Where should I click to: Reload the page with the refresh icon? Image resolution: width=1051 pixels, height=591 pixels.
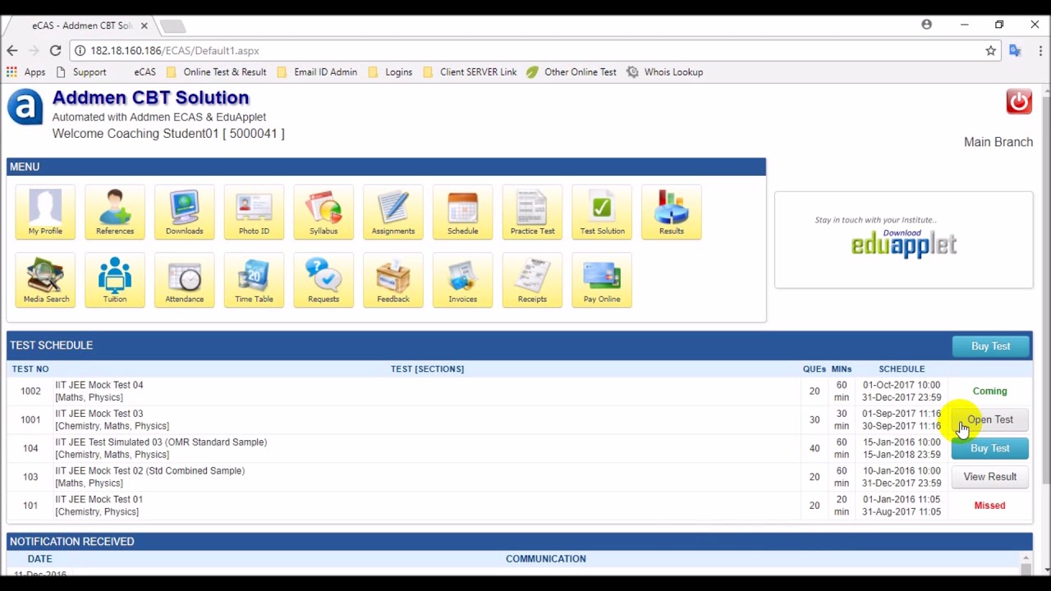(x=55, y=51)
